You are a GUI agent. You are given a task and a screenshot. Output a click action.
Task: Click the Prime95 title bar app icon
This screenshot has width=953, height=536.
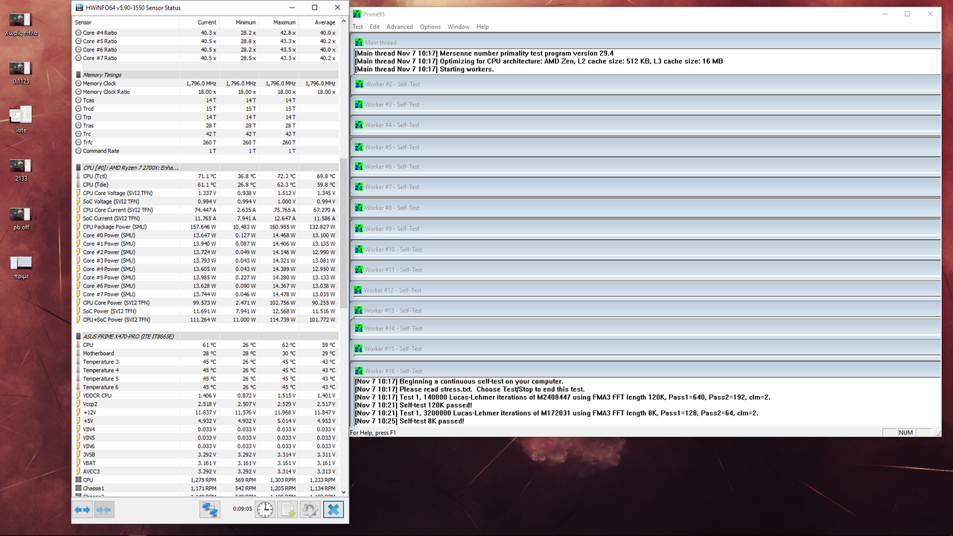pyautogui.click(x=358, y=13)
